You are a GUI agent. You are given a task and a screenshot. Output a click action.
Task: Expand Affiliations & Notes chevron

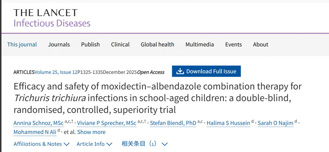[66, 144]
